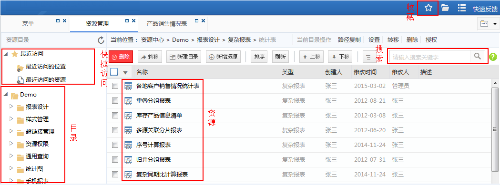Click the 下移 button
Screen dimensions: 500x185
pos(340,57)
